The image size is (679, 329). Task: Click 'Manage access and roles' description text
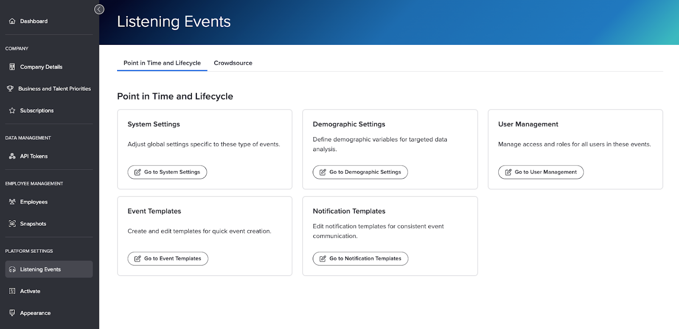pos(574,144)
